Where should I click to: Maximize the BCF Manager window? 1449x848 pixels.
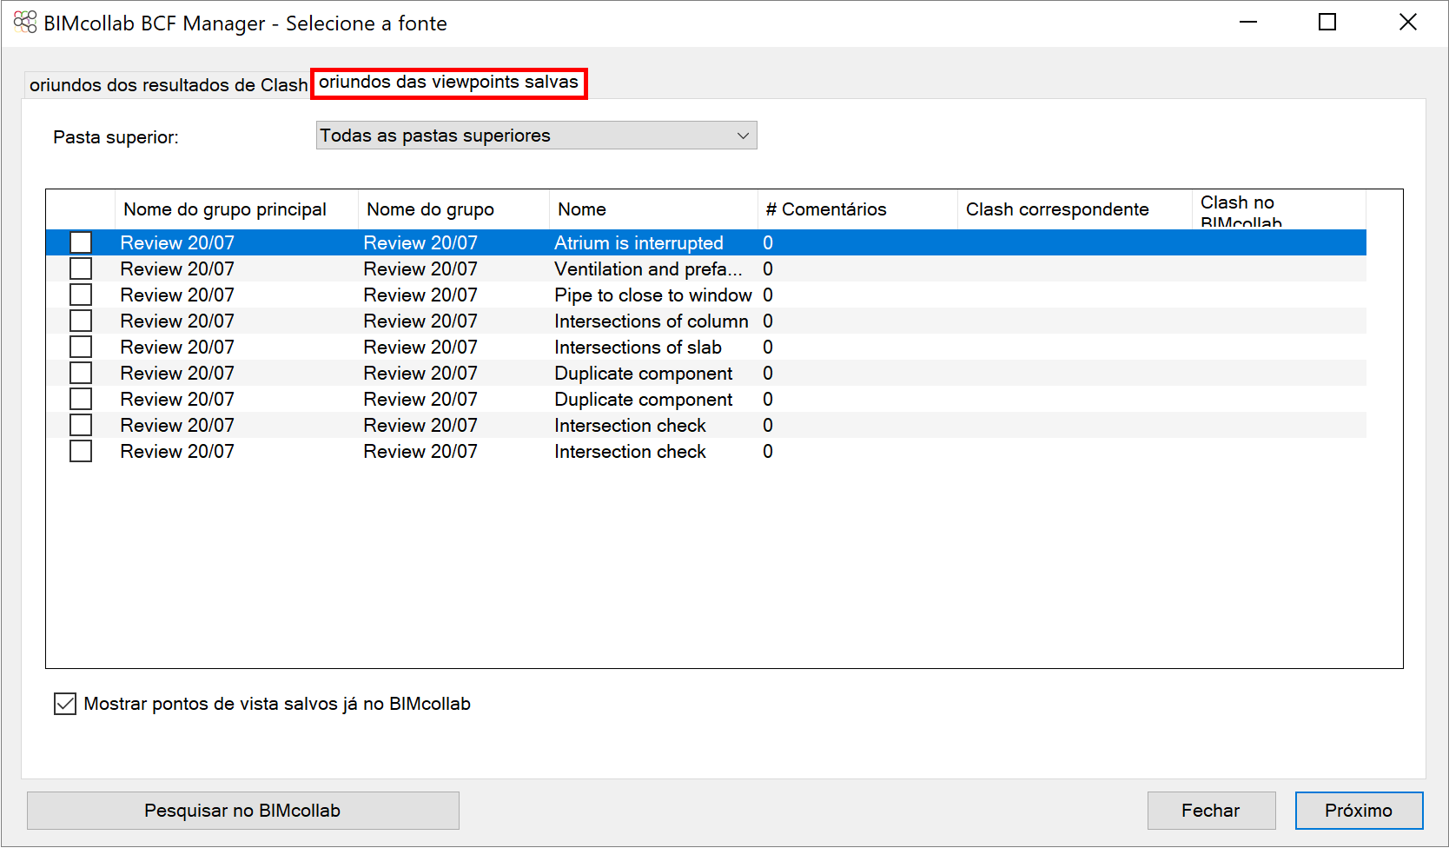pos(1327,23)
